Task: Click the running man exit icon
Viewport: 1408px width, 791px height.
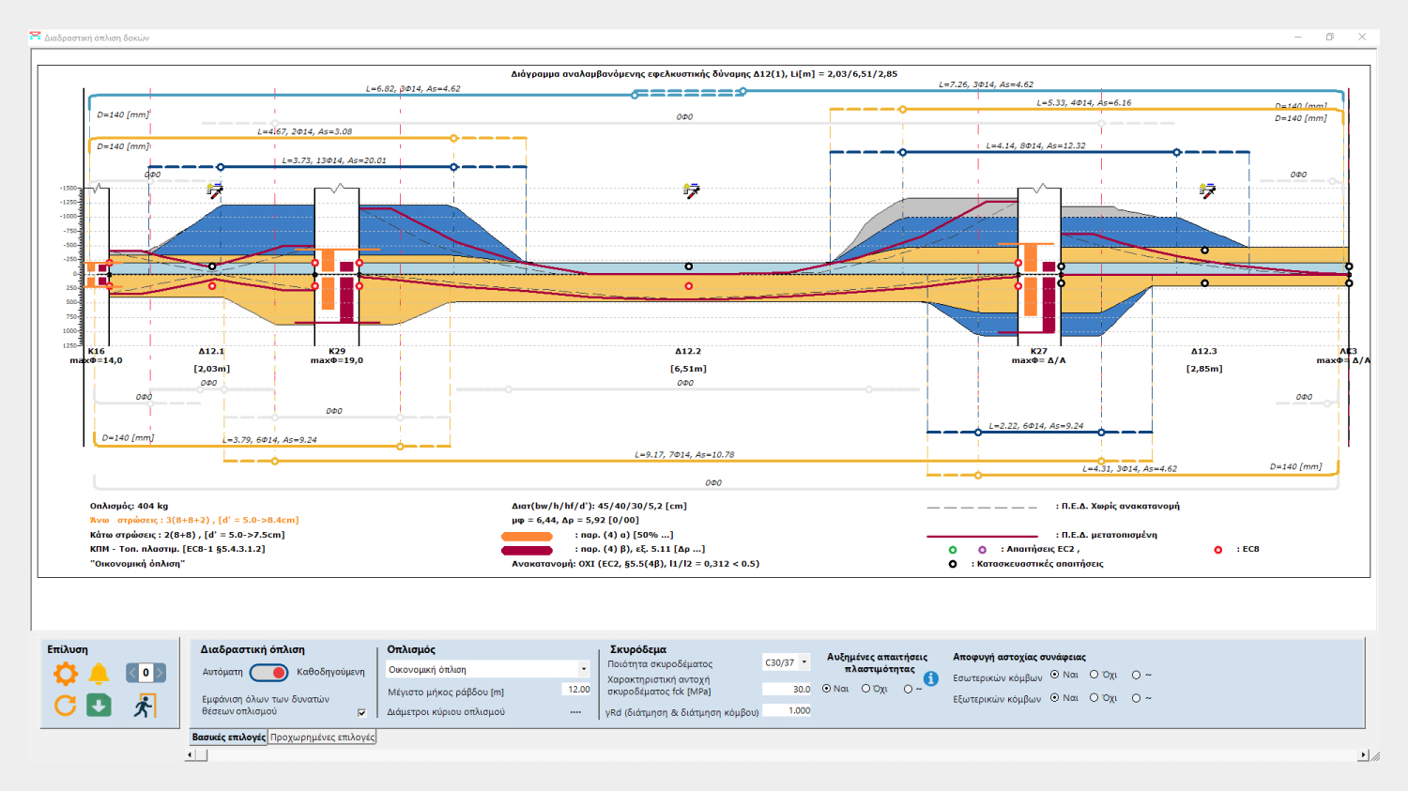Action: click(143, 706)
